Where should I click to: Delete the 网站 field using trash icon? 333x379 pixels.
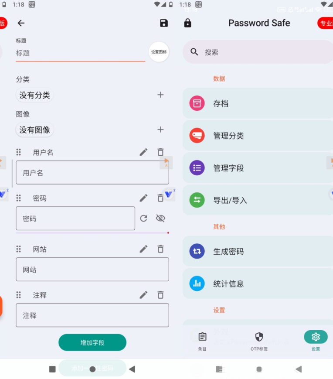[x=160, y=249]
